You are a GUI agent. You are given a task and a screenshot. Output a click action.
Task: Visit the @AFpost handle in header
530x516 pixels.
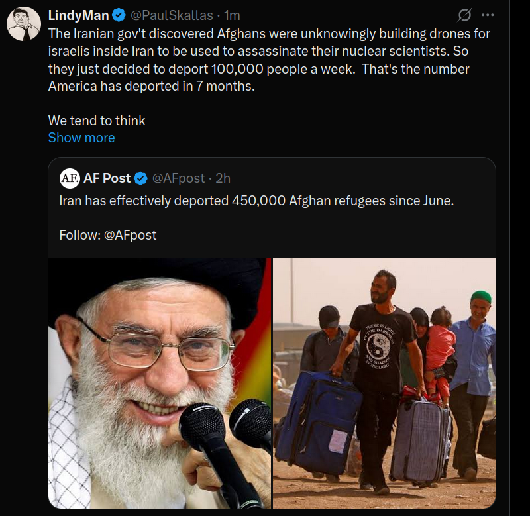(x=178, y=178)
